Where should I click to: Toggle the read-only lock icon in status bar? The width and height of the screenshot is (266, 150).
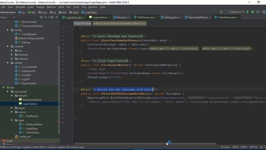(261, 147)
